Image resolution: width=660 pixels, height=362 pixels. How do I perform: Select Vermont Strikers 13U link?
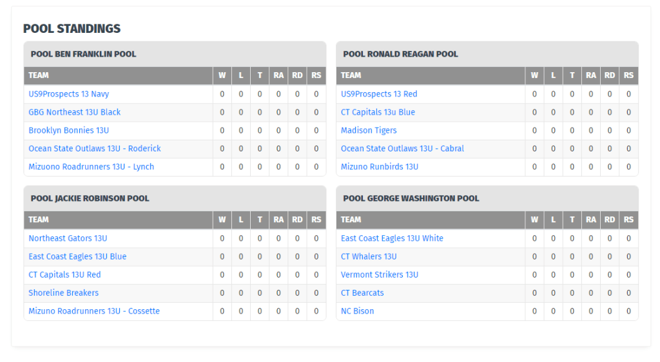(380, 274)
